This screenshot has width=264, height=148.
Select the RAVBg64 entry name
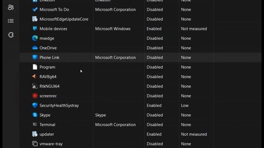coord(48,77)
